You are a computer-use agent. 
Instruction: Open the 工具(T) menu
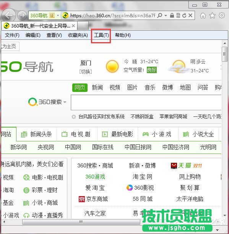tap(101, 35)
